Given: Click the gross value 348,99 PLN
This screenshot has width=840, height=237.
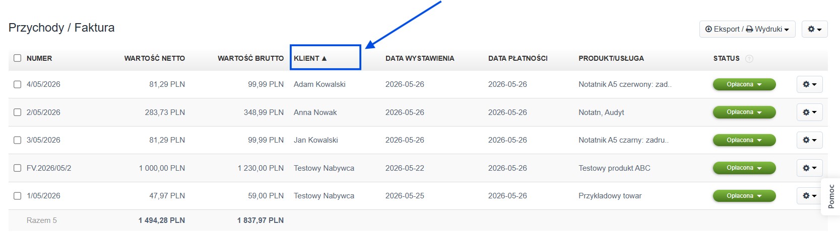Looking at the screenshot, I should [x=264, y=112].
